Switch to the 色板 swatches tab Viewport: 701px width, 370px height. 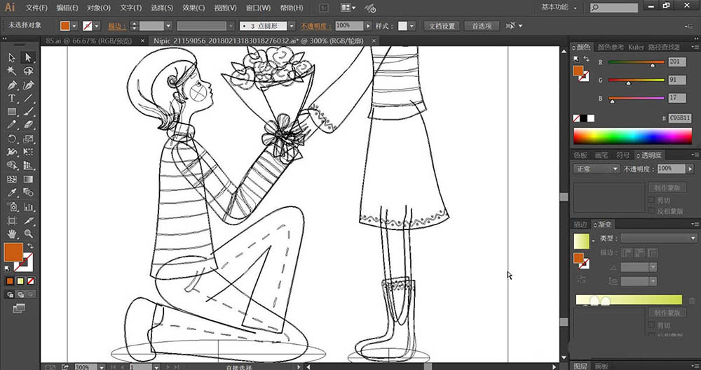click(580, 155)
